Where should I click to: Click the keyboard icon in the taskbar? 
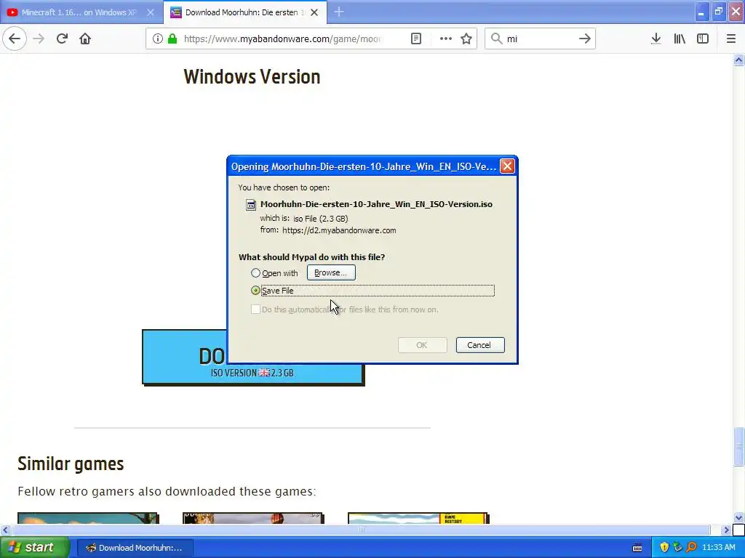tap(637, 548)
